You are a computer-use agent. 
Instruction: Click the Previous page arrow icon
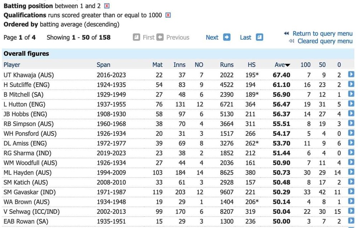click(160, 37)
